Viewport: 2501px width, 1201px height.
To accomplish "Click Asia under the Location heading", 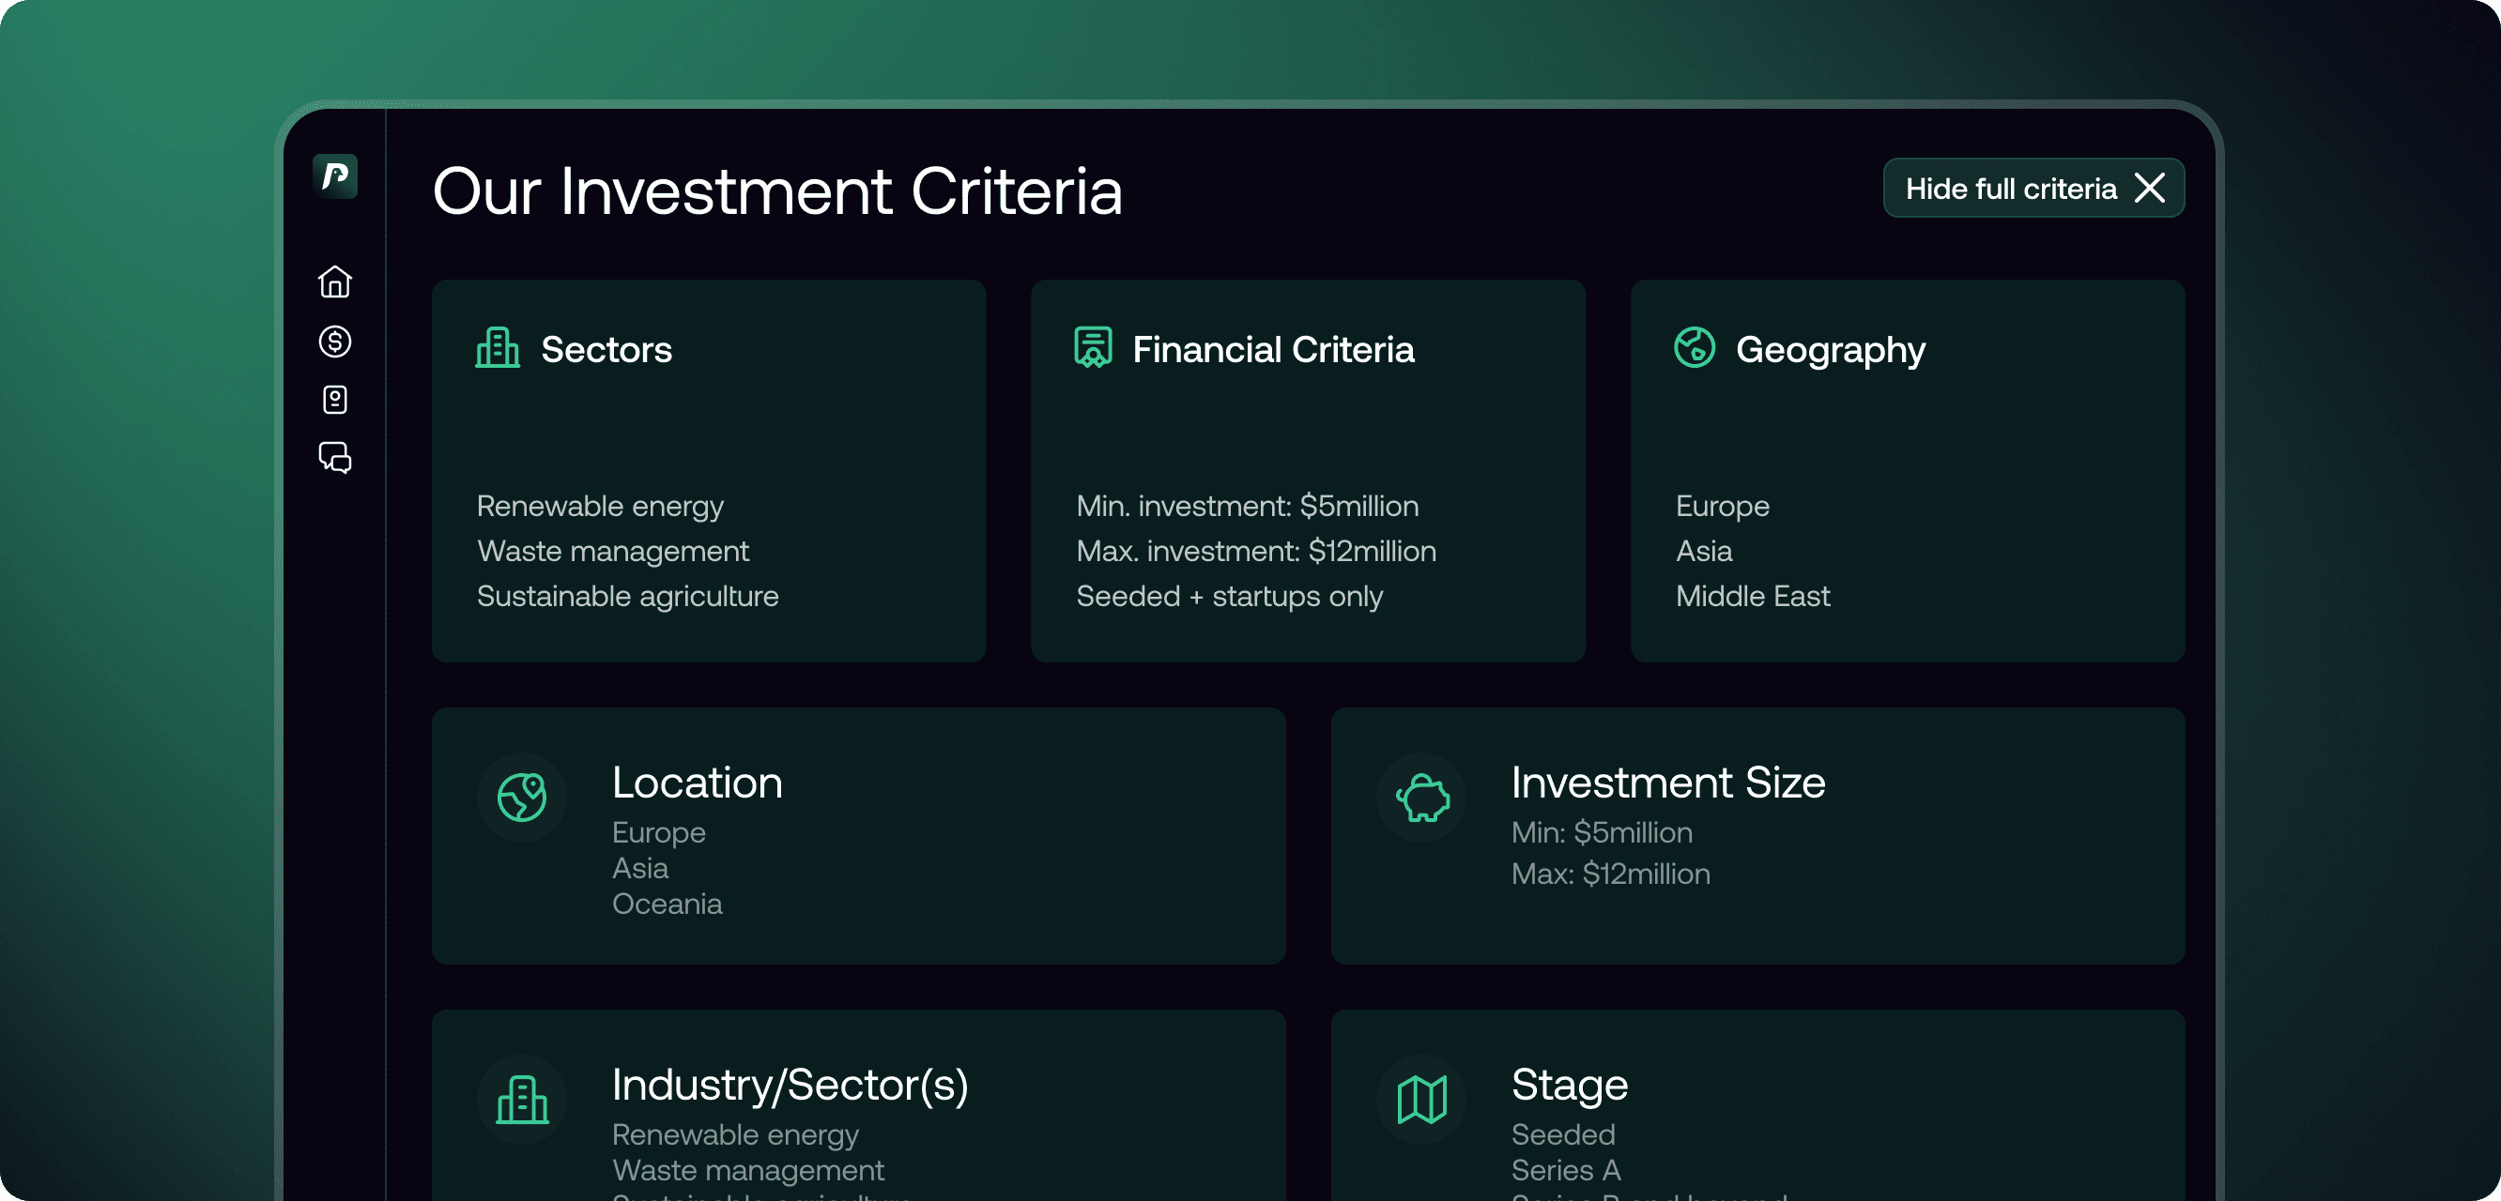I will [x=640, y=868].
